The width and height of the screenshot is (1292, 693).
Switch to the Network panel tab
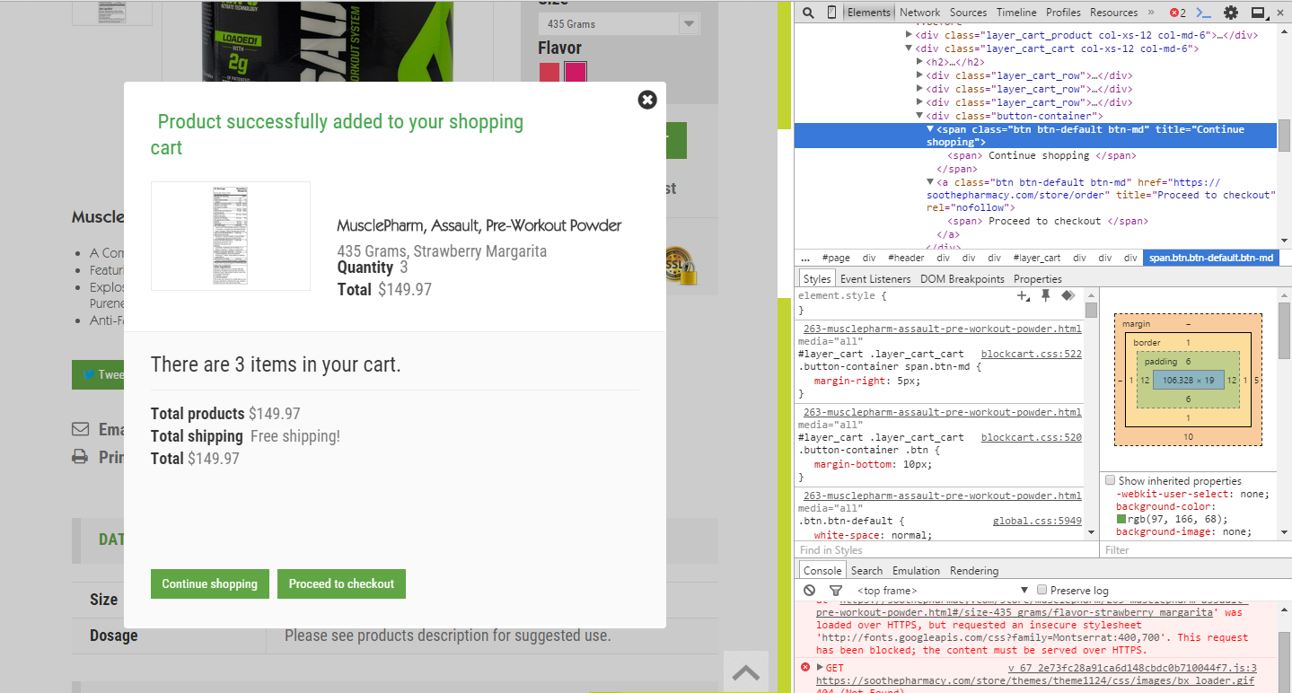[920, 13]
